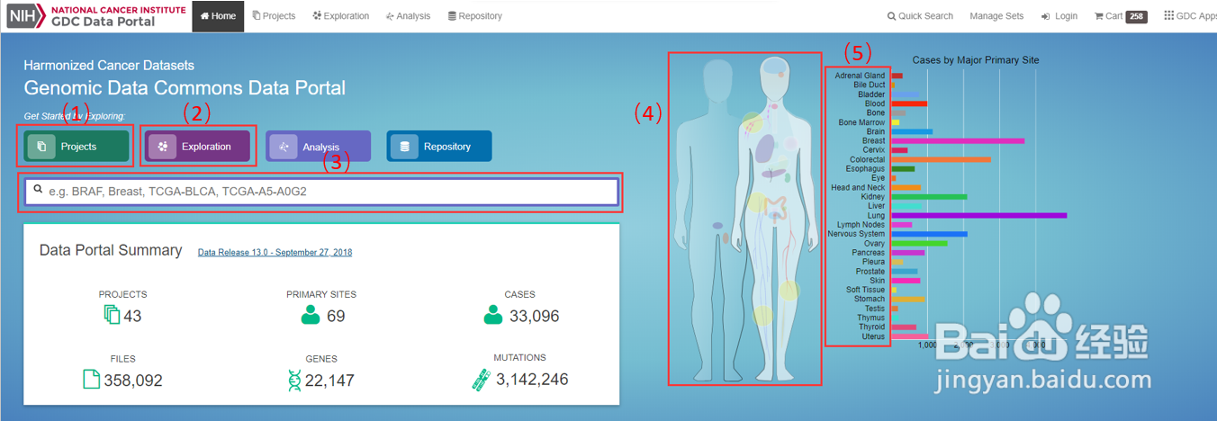Select the Prostate label
1217x421 pixels.
[x=870, y=272]
